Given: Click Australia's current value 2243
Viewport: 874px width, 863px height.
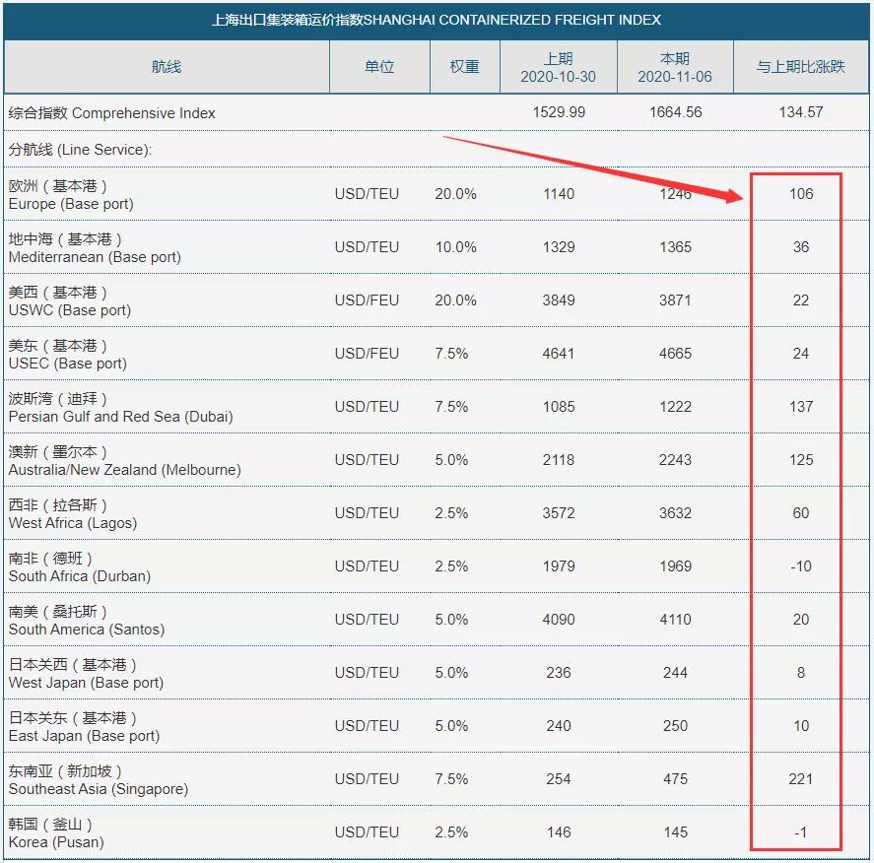Looking at the screenshot, I should (x=675, y=460).
